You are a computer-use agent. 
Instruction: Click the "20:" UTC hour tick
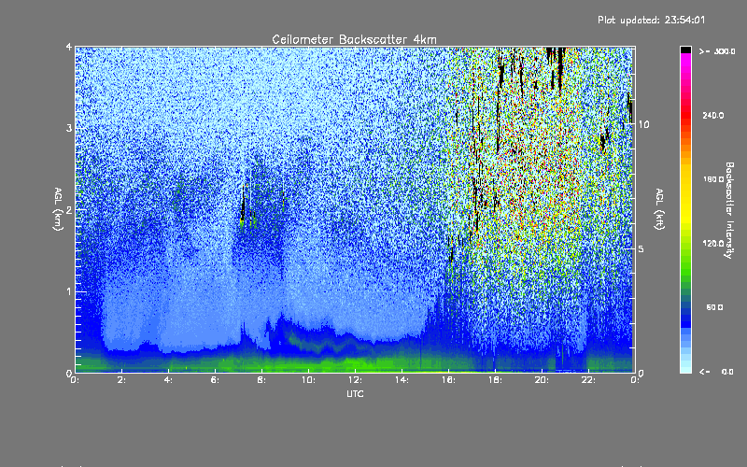pyautogui.click(x=542, y=380)
